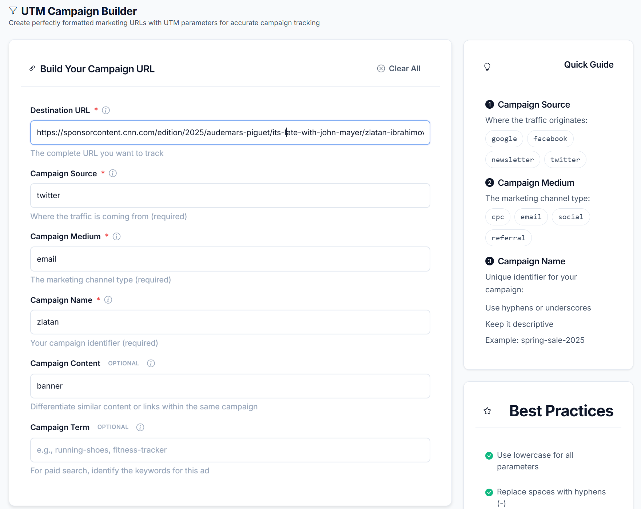Click the Campaign Term info icon
The height and width of the screenshot is (509, 641).
(140, 427)
